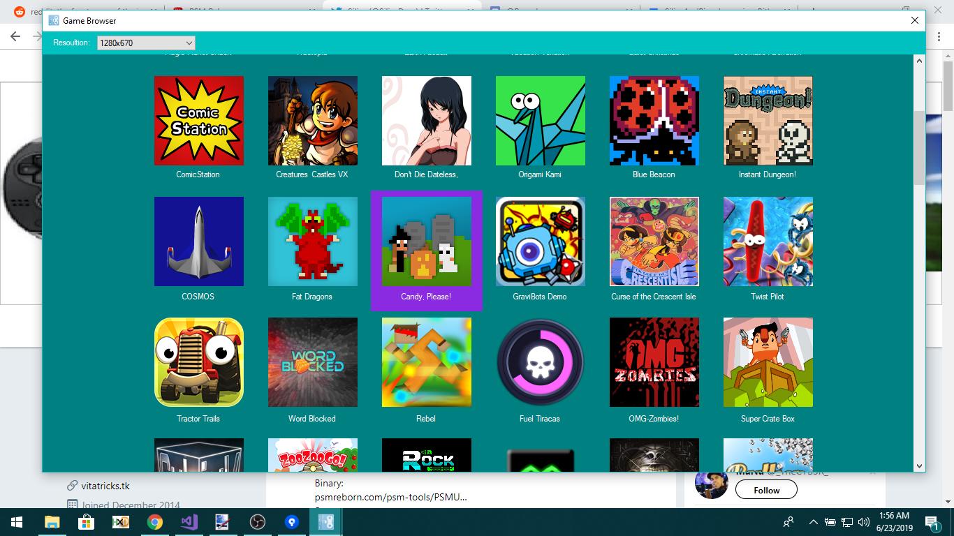The height and width of the screenshot is (536, 954).
Task: Pick the Origami Kami game icon
Action: tap(541, 121)
